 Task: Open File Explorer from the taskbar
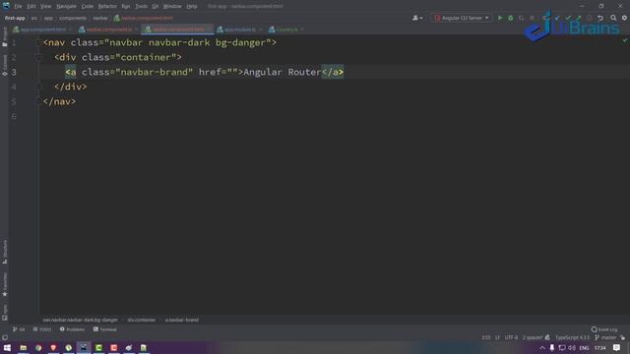pyautogui.click(x=24, y=347)
